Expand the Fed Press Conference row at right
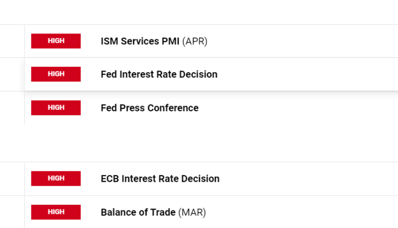The width and height of the screenshot is (398, 228). [x=345, y=108]
